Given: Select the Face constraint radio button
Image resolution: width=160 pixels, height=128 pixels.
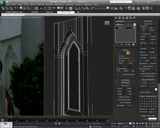Looking at the screenshot, I should tap(141, 30).
